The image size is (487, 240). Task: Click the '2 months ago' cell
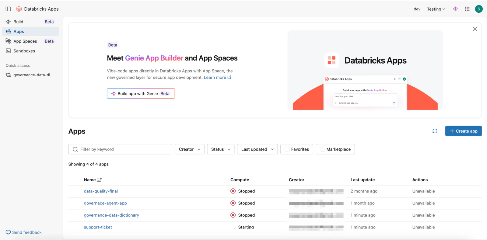click(364, 191)
